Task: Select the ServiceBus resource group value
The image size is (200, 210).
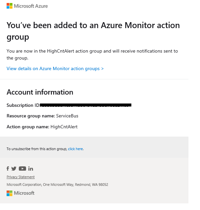Action: pyautogui.click(x=67, y=116)
